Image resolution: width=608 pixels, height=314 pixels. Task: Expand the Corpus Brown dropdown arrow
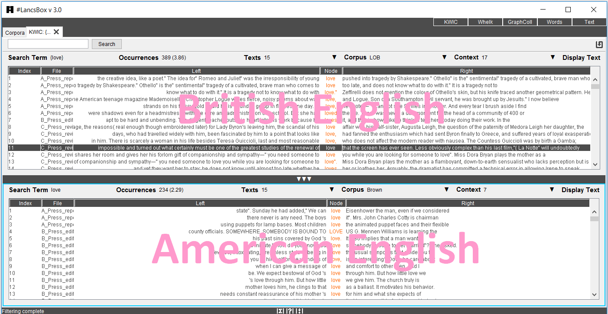tap(446, 190)
